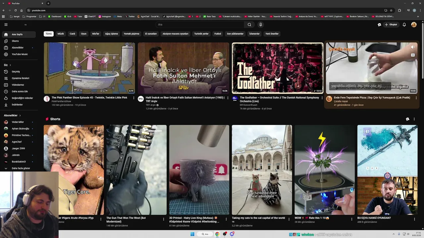Open the Tiger Core short thumbnail

pyautogui.click(x=74, y=170)
